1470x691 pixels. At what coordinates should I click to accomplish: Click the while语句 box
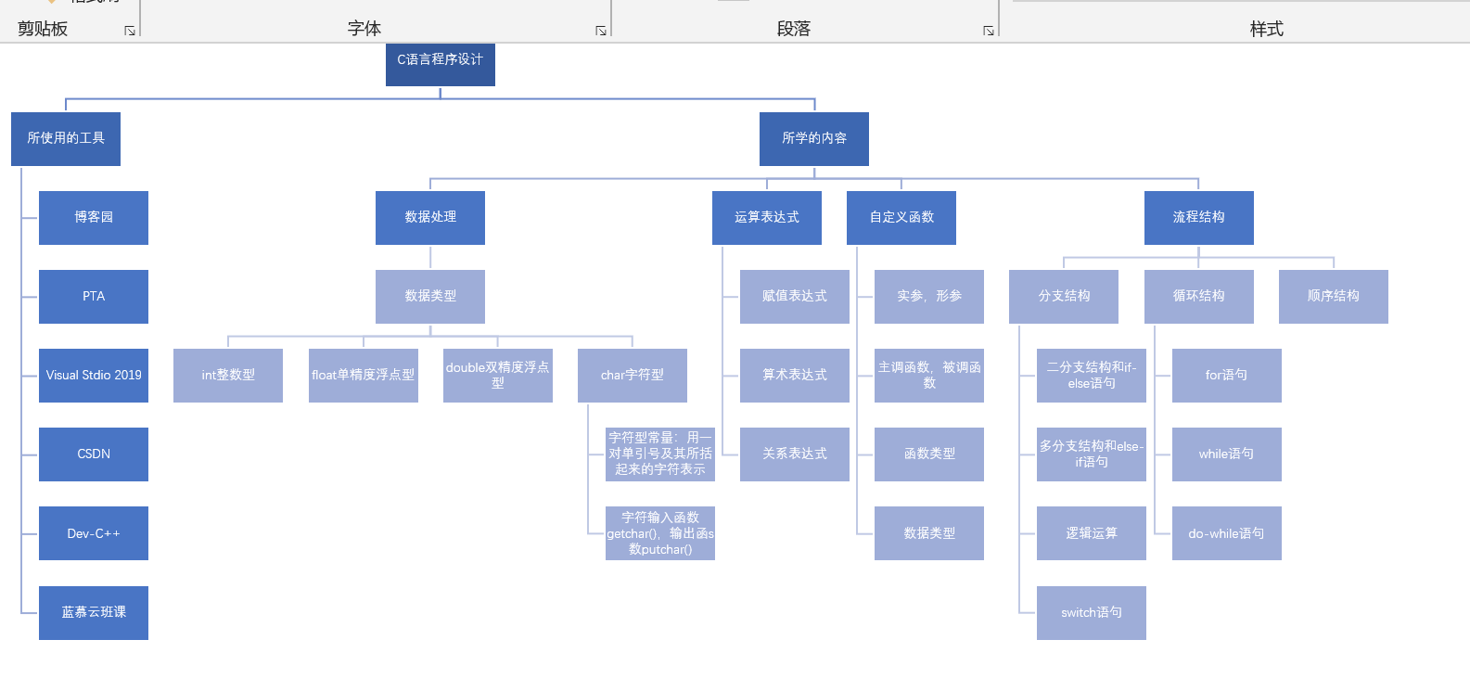pos(1227,454)
